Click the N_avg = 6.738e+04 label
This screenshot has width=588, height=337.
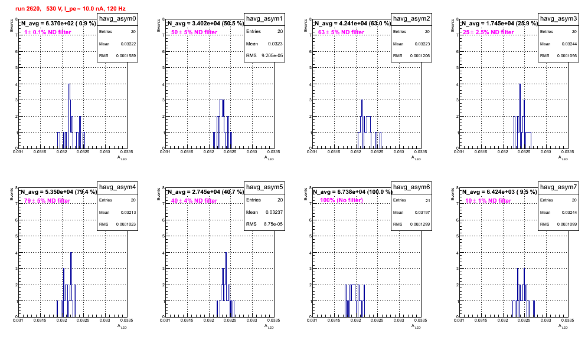pos(352,191)
